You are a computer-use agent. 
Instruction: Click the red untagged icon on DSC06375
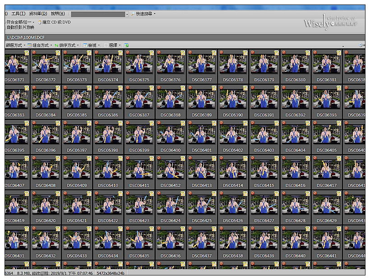128,52
